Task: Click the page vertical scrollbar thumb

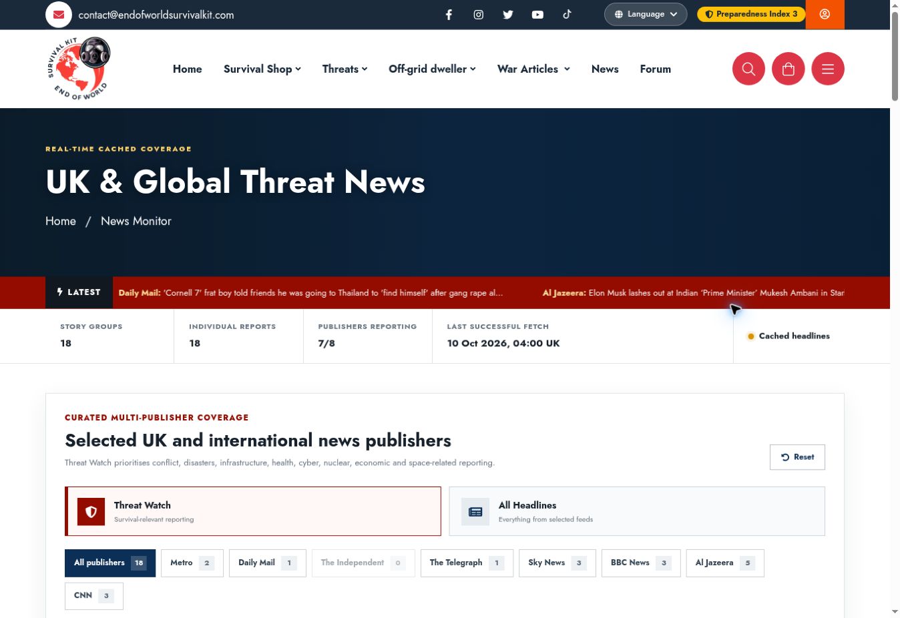Action: tap(895, 56)
